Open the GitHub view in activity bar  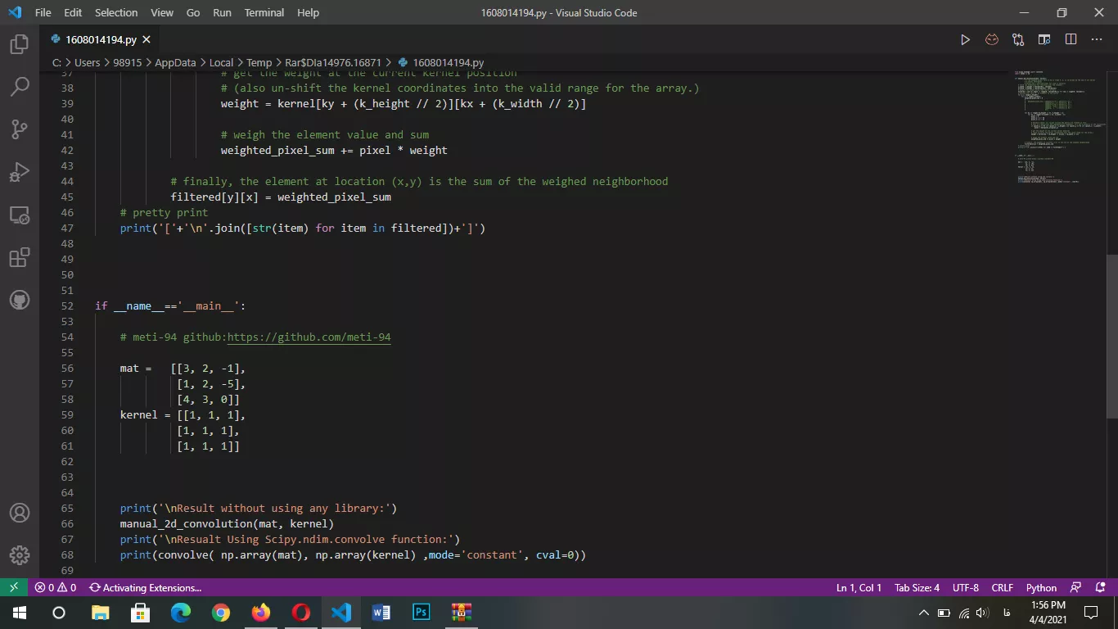click(20, 301)
